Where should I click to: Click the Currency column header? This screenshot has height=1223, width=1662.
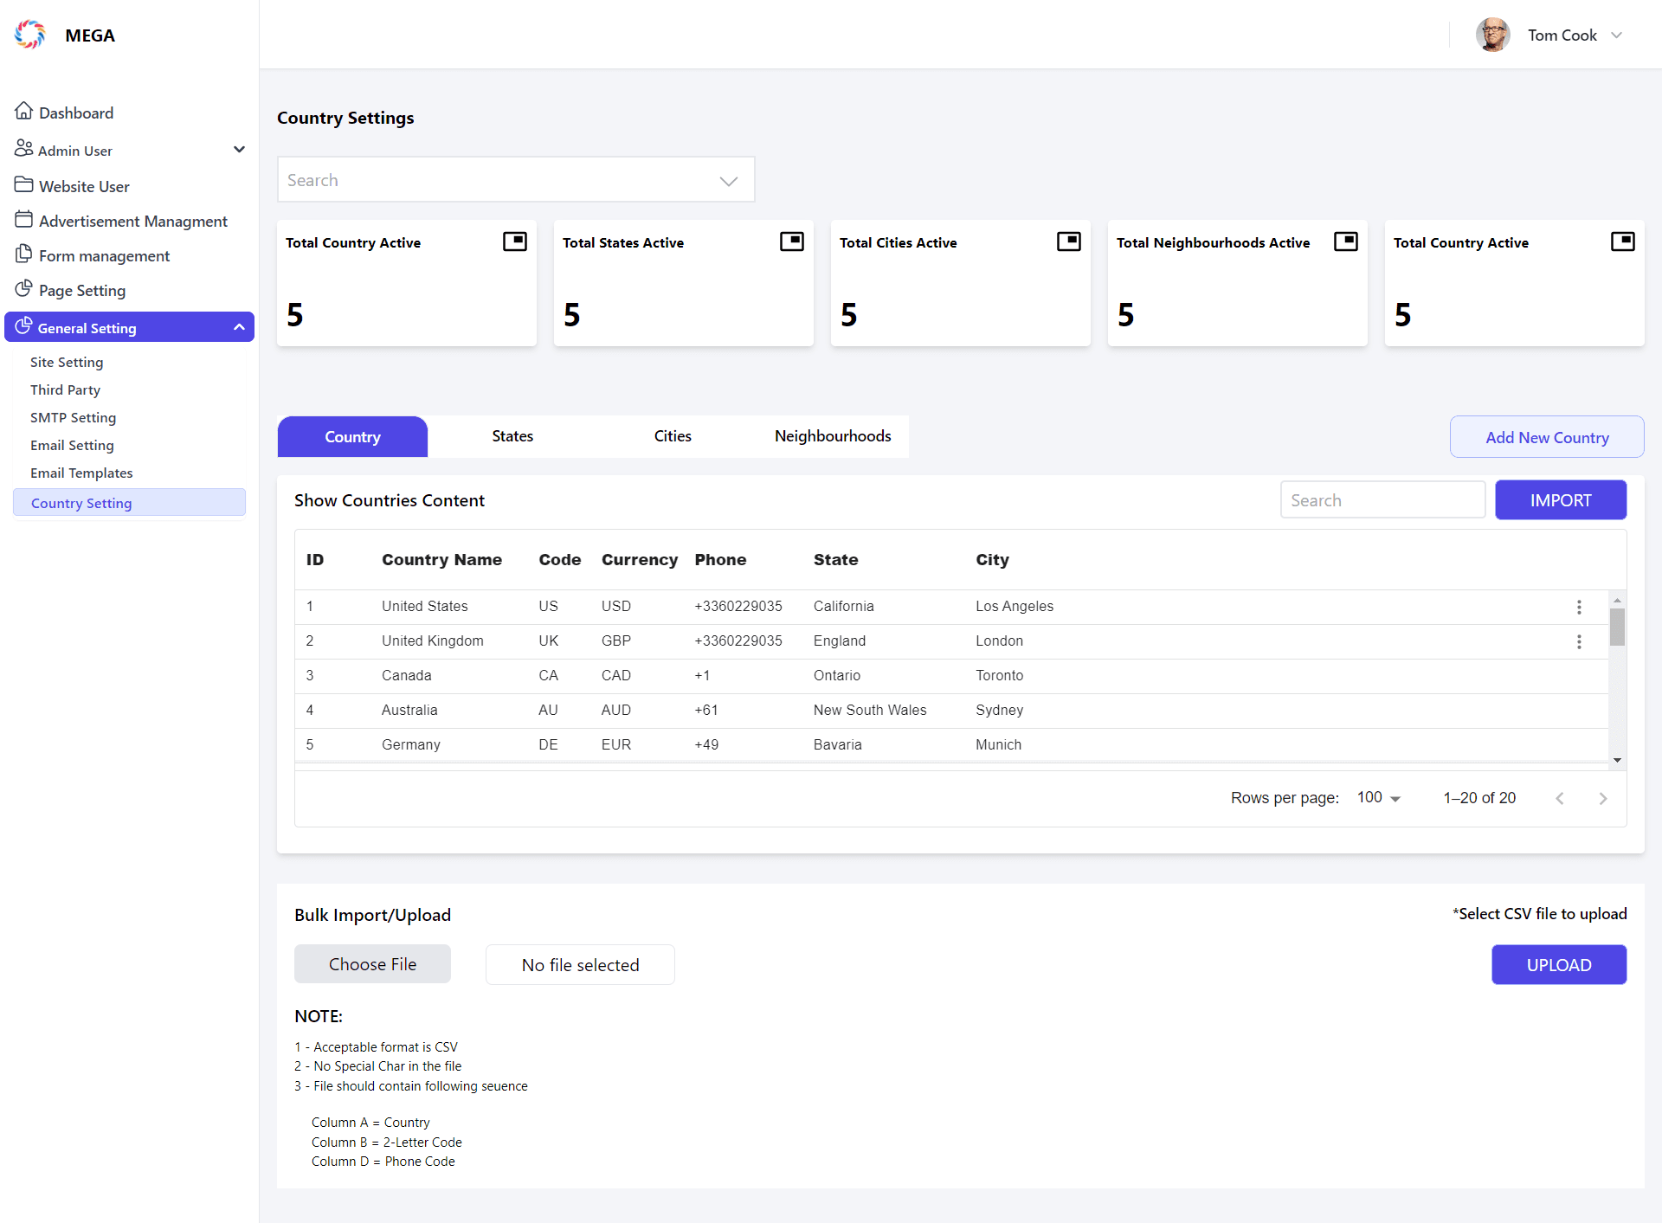[640, 560]
